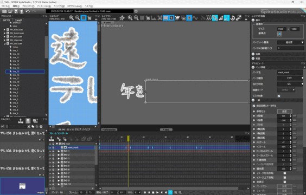Viewport: 306px width, 195px height.
Task: Zoom out on the layout view
Action: (136, 18)
